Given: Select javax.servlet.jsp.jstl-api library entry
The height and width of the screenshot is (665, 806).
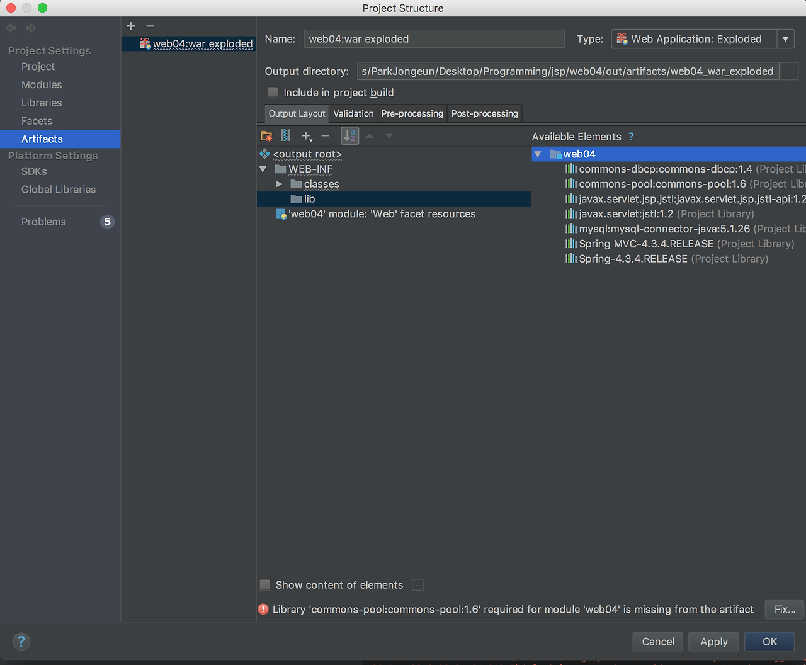Looking at the screenshot, I should [x=685, y=199].
